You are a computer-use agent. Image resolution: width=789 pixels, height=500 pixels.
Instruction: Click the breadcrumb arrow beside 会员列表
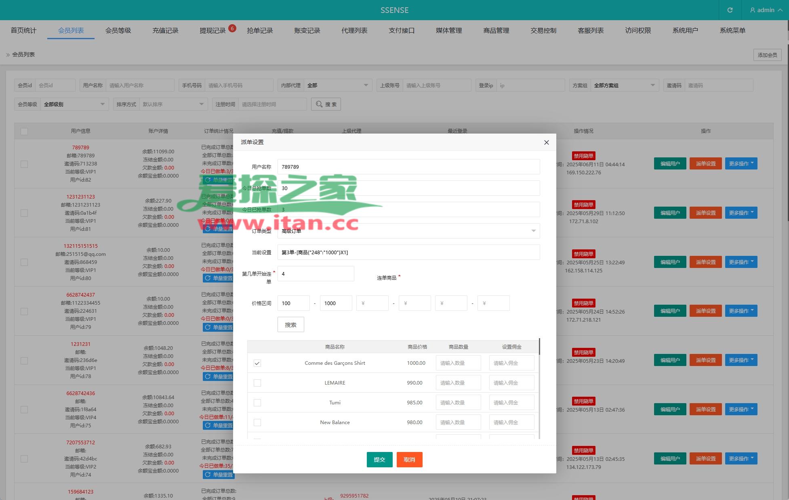[x=8, y=55]
